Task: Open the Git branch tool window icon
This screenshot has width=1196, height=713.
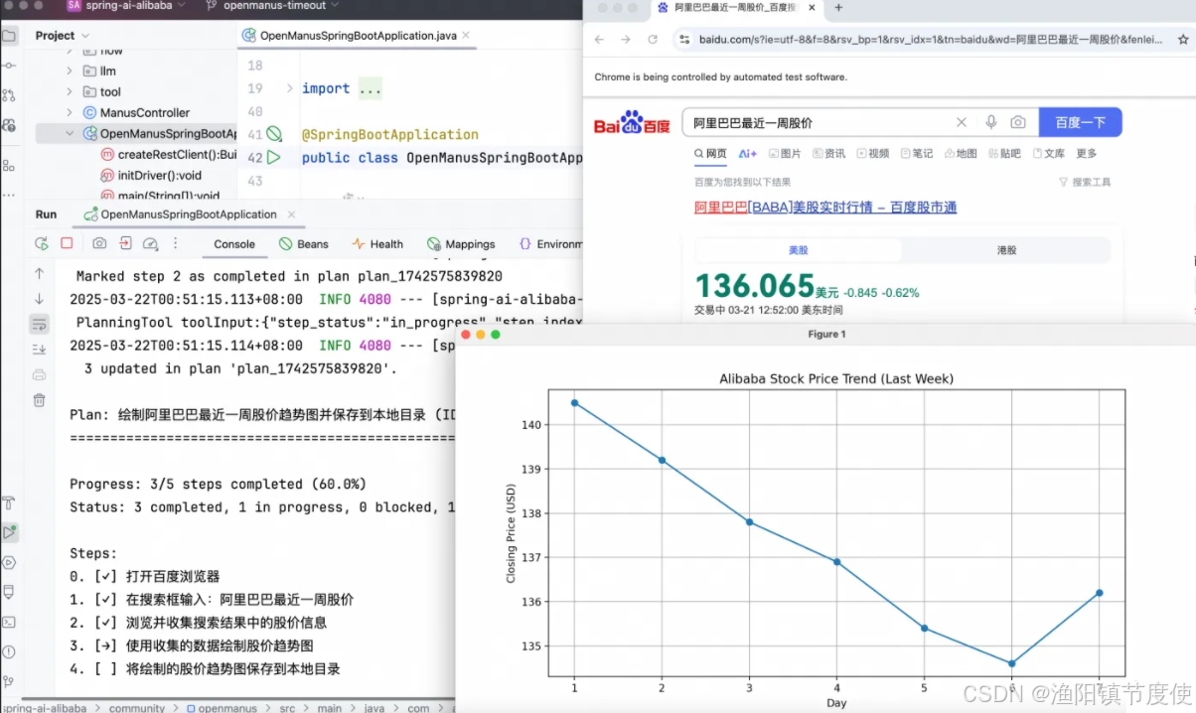Action: (x=9, y=682)
